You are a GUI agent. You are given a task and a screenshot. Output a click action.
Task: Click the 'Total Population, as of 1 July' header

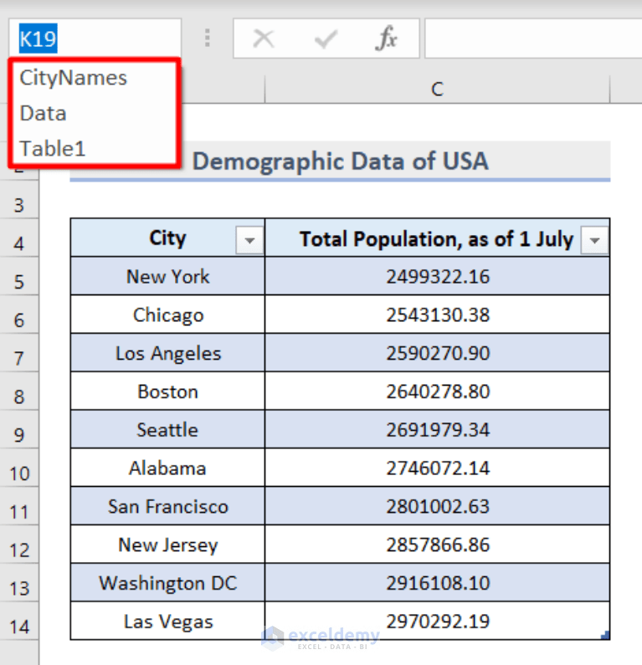[x=437, y=238]
